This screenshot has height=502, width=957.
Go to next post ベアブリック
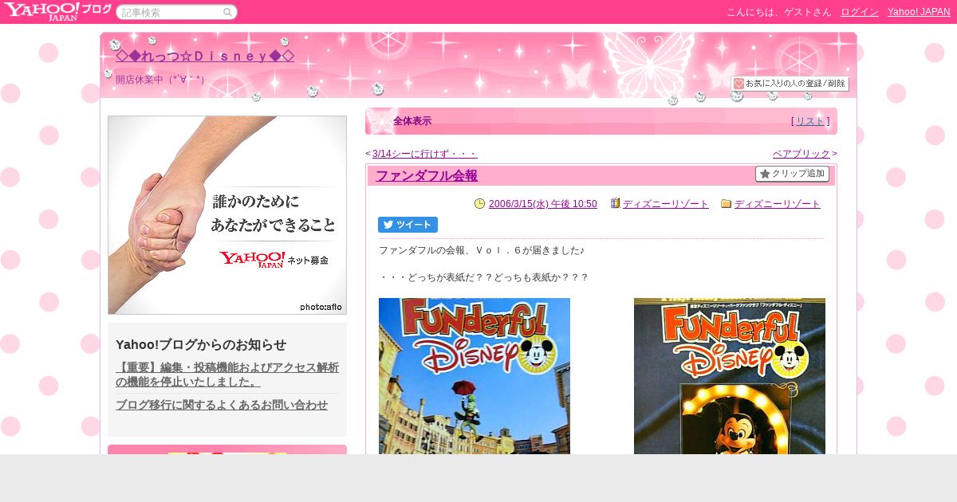pos(801,154)
